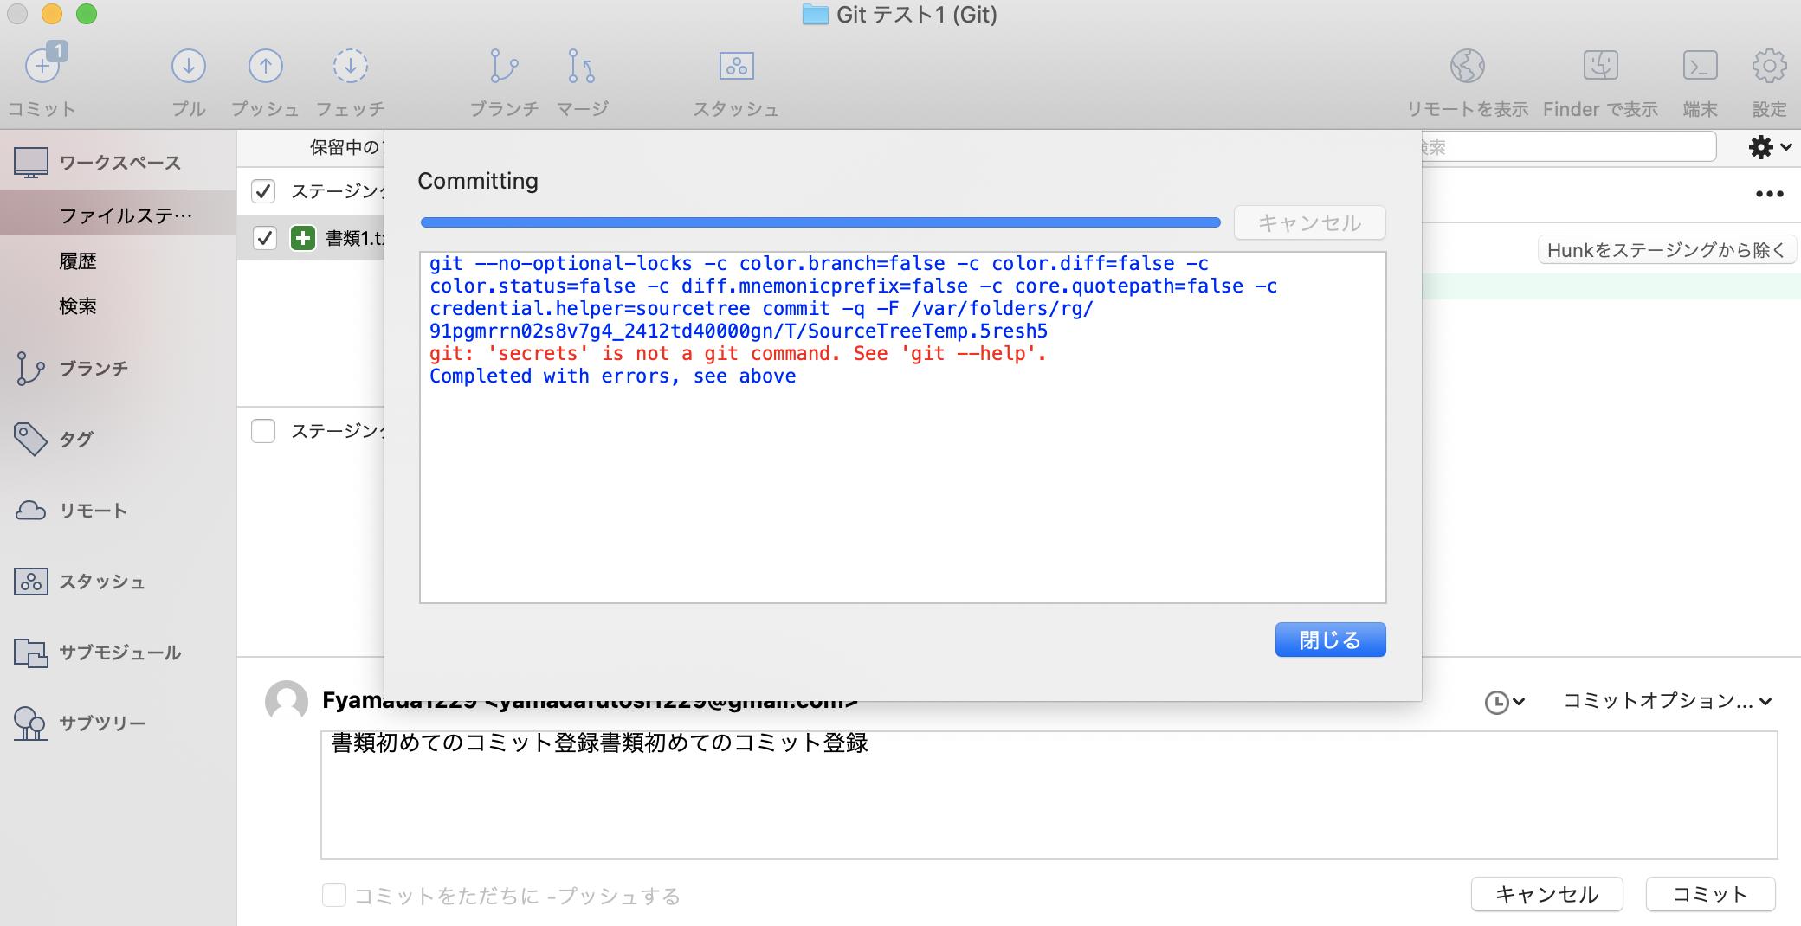Open タグ section label in sidebar

76,439
